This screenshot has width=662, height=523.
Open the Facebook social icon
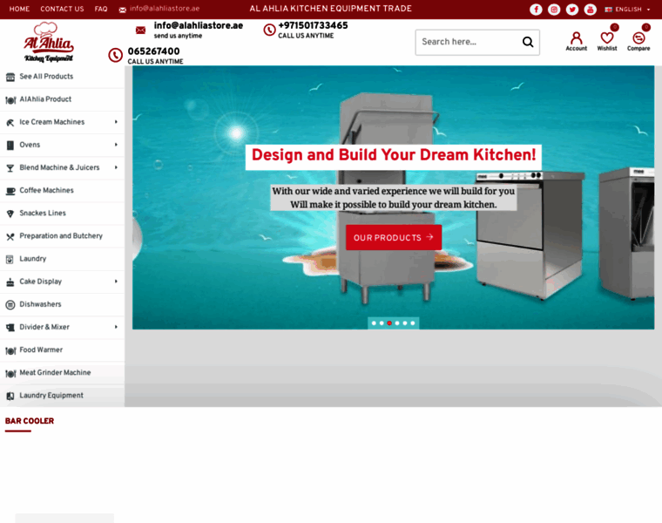coord(536,10)
